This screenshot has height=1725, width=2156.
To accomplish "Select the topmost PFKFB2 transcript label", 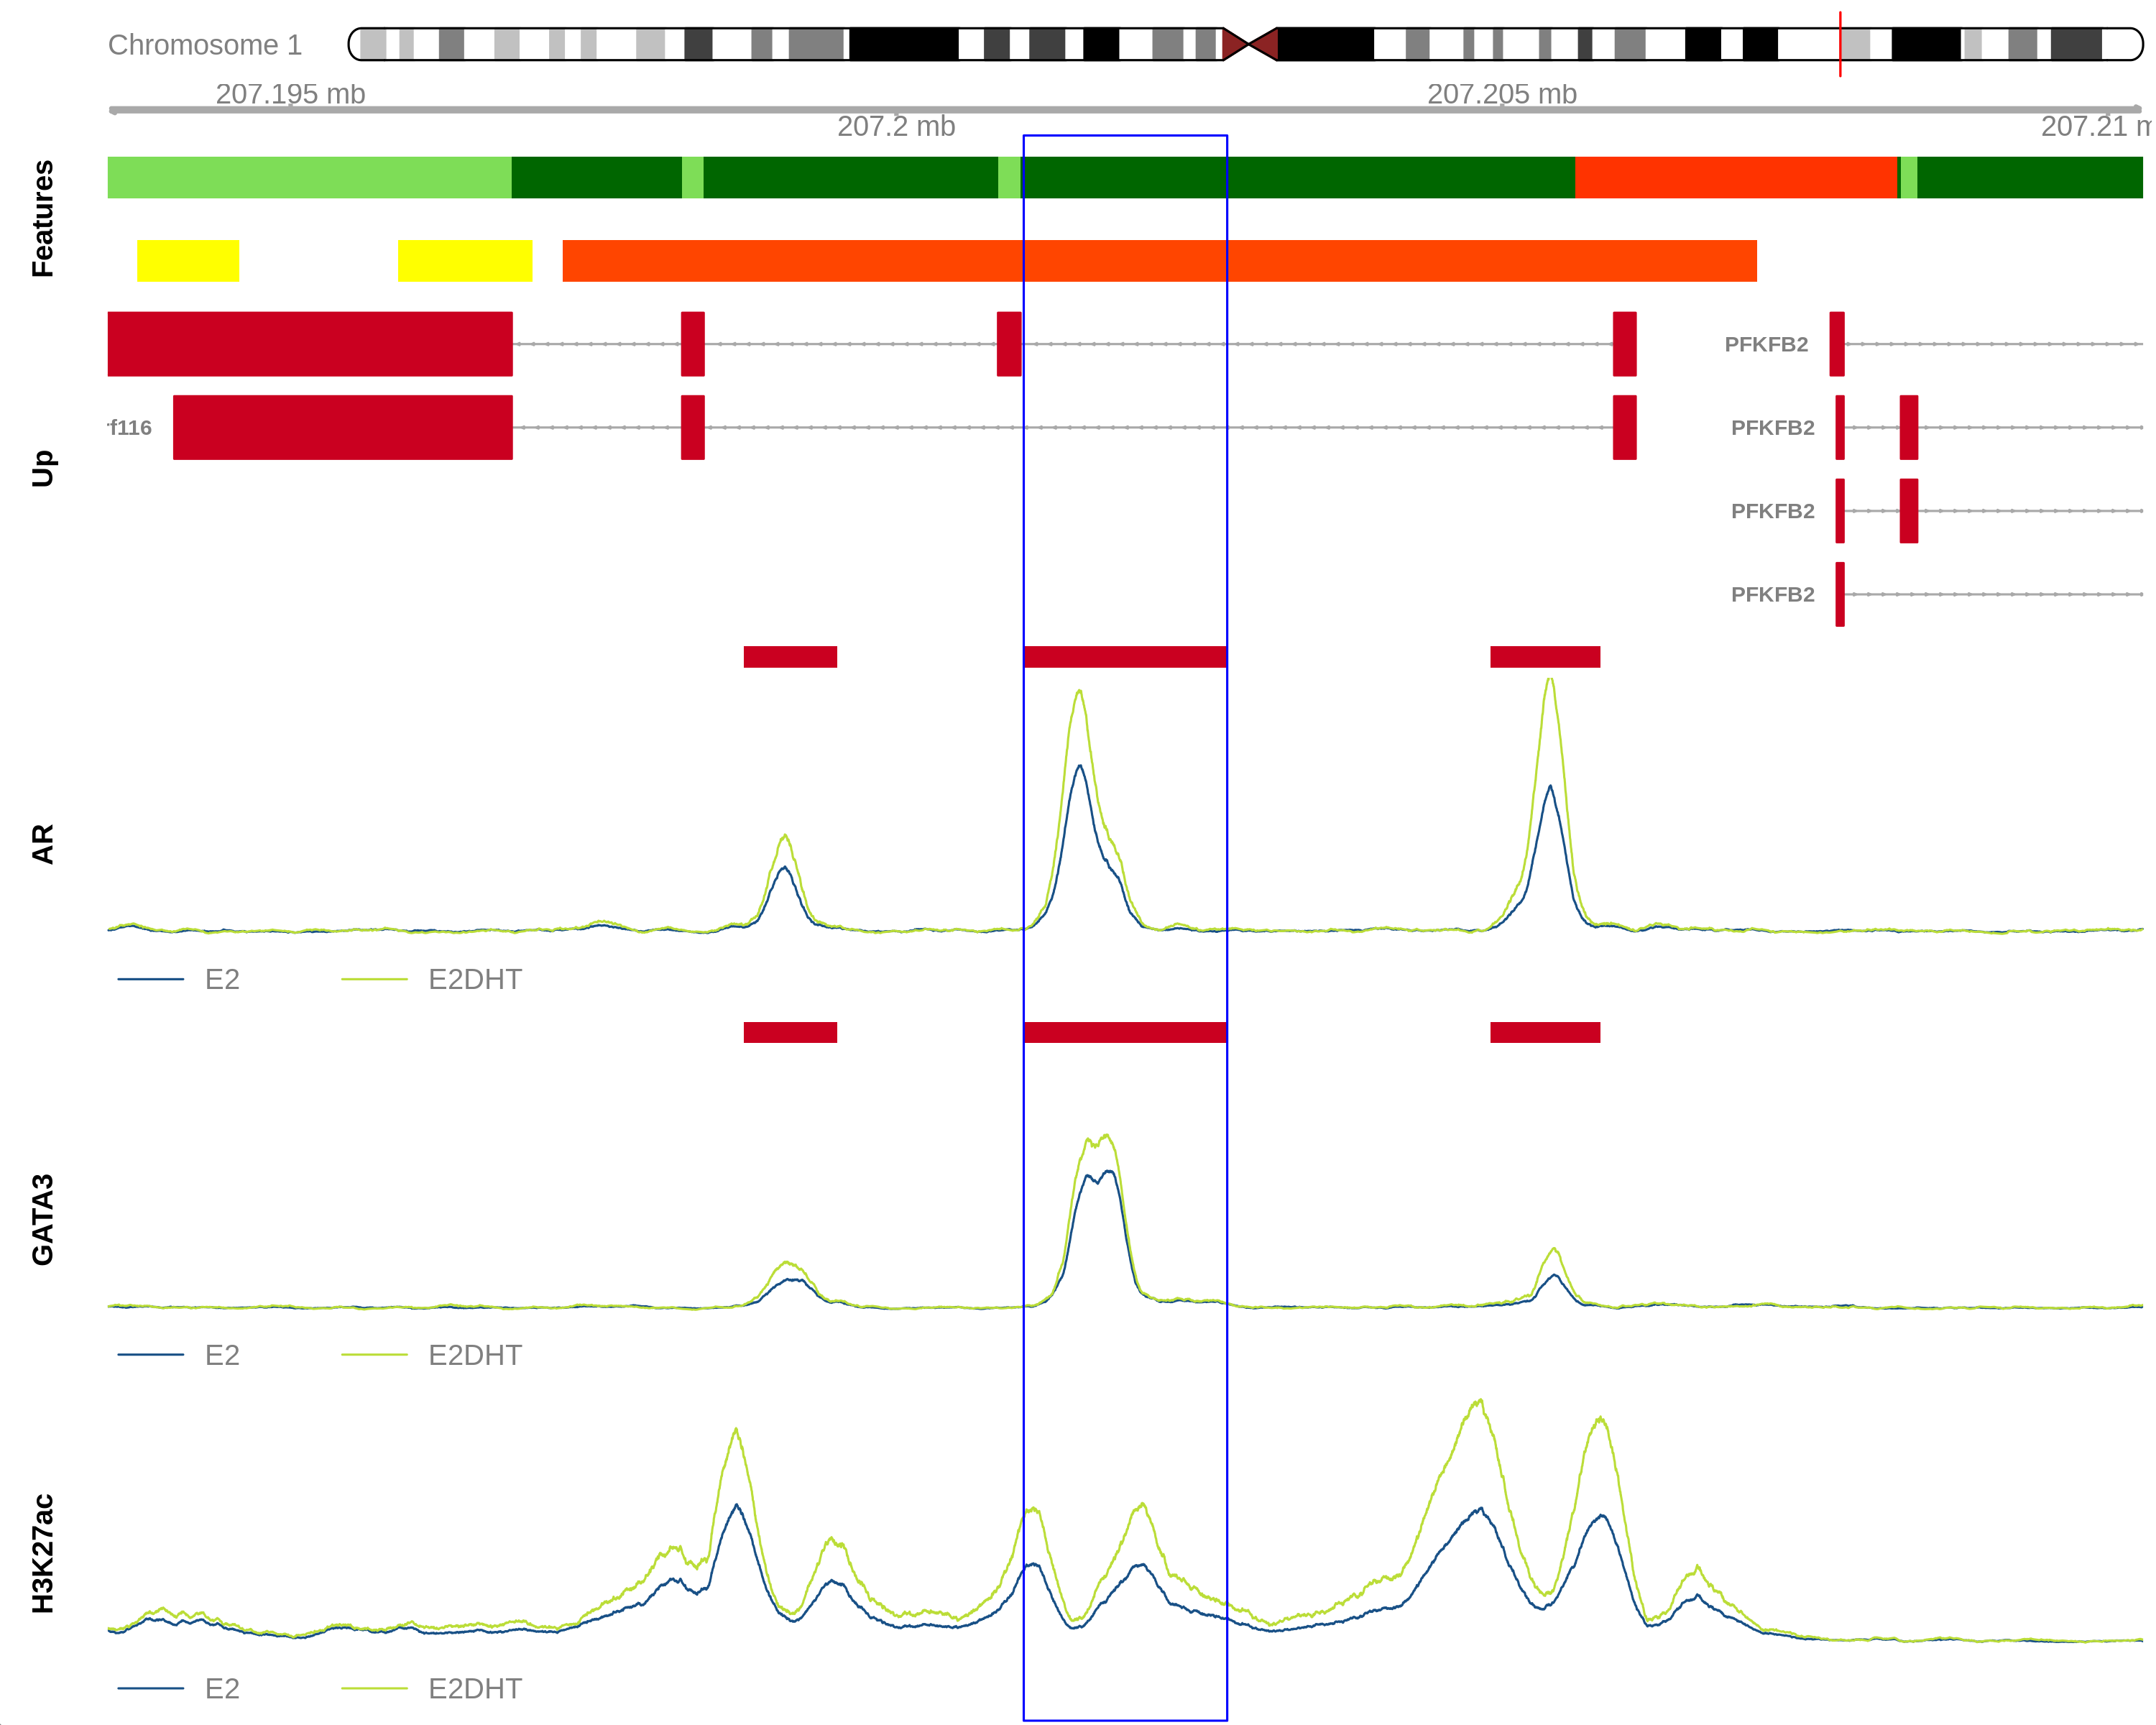I will pos(1766,344).
